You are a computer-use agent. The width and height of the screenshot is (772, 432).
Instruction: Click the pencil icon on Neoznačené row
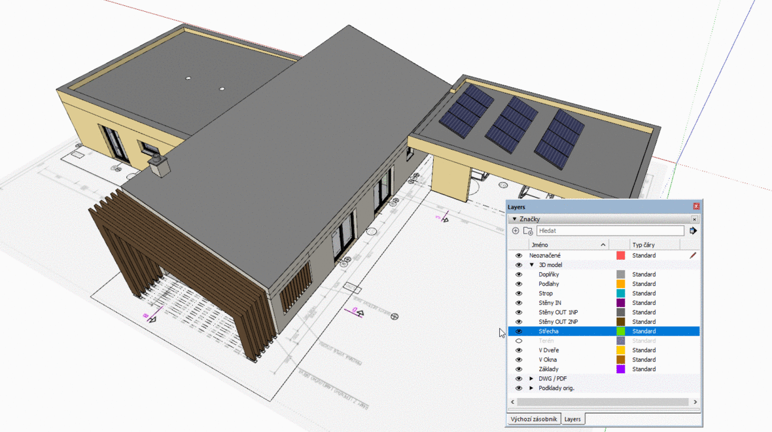[x=693, y=255]
